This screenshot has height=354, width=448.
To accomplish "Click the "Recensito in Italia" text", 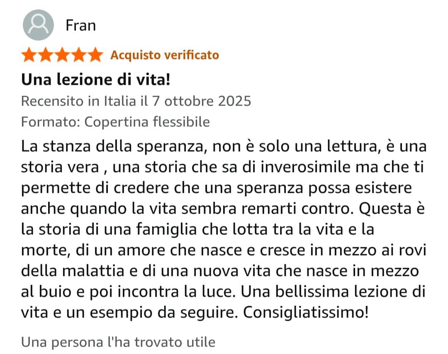I will (x=78, y=101).
